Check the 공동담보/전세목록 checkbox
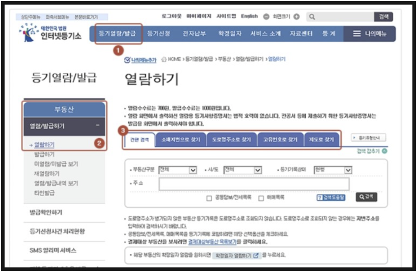The height and width of the screenshot is (272, 417). coord(209,198)
